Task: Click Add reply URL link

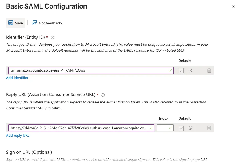Action: tap(18, 135)
